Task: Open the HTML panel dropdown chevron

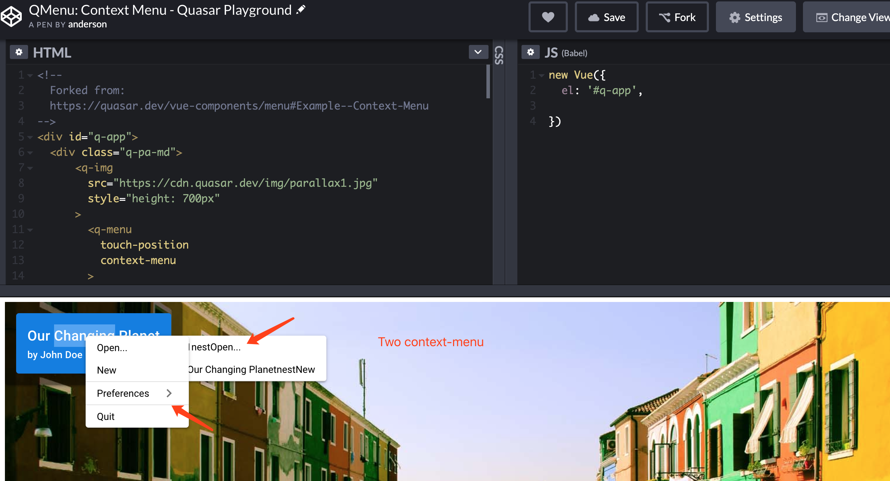Action: [x=478, y=52]
